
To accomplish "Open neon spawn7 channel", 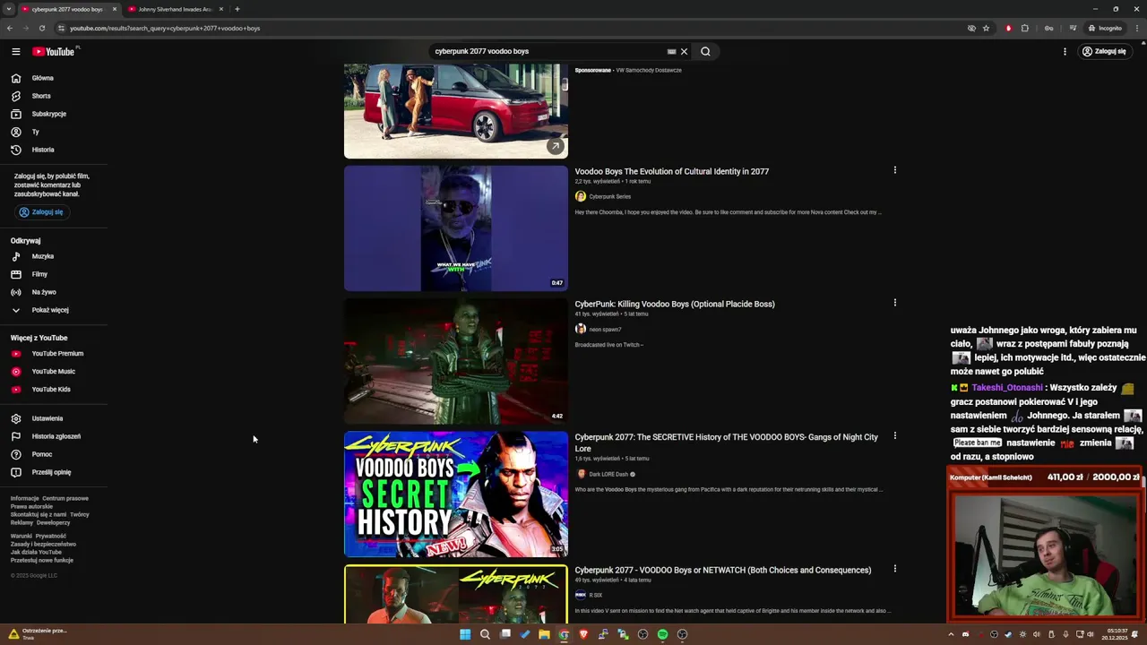I will pos(605,329).
